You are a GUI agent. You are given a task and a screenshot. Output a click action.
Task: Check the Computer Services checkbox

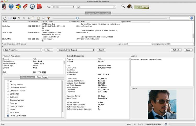[8, 91]
